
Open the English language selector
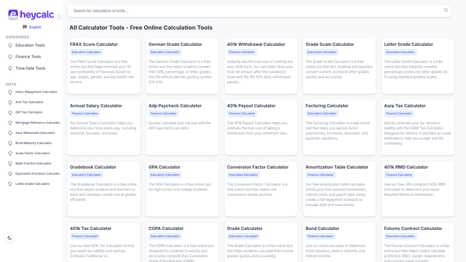pos(32,27)
